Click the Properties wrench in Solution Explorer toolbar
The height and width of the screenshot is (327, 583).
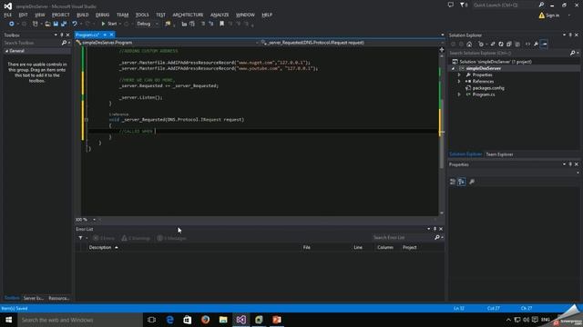[x=536, y=45]
